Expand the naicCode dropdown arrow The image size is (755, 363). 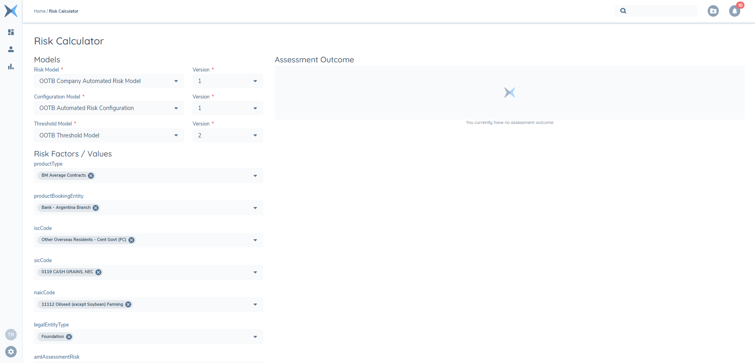(255, 305)
